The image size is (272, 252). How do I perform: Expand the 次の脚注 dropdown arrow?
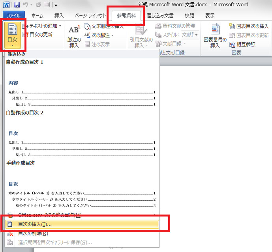pos(113,35)
